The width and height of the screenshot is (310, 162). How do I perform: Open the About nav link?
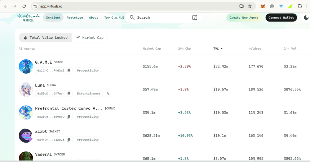(x=93, y=18)
